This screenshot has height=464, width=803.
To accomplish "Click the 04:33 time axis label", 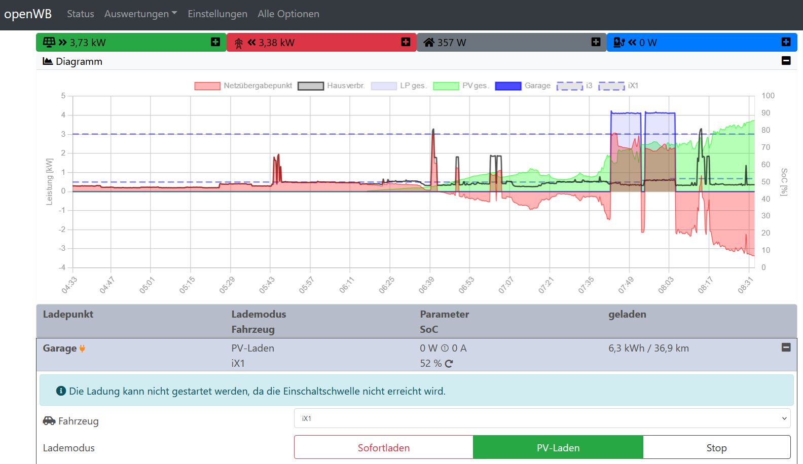I will tap(69, 285).
